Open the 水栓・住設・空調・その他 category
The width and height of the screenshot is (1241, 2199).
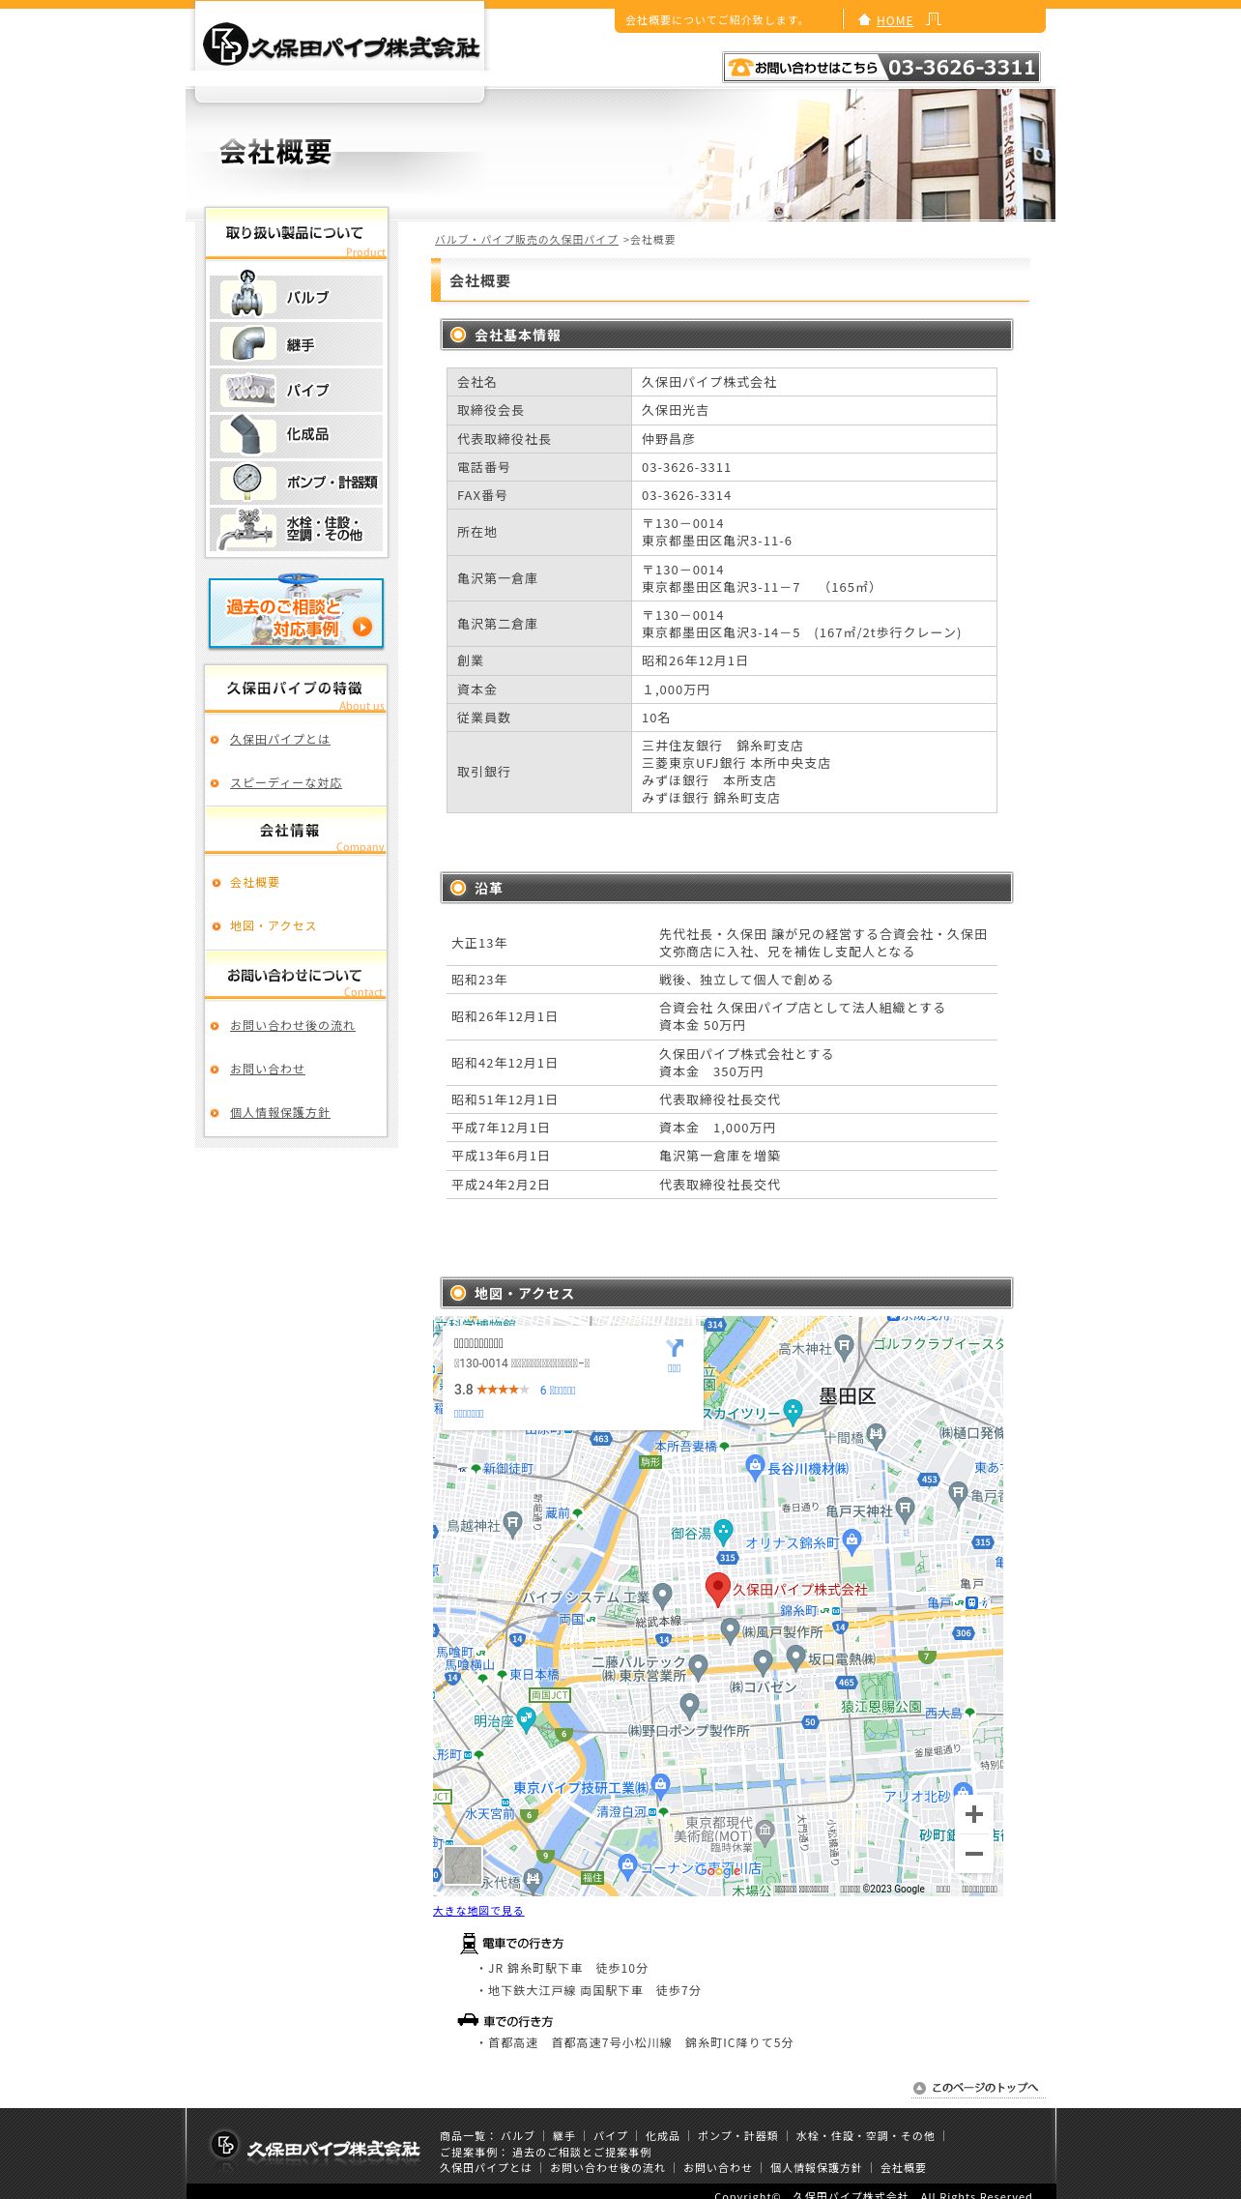[296, 528]
